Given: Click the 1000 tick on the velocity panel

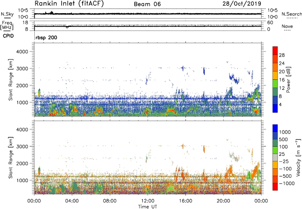Looking at the screenshot, I should click(22, 181).
